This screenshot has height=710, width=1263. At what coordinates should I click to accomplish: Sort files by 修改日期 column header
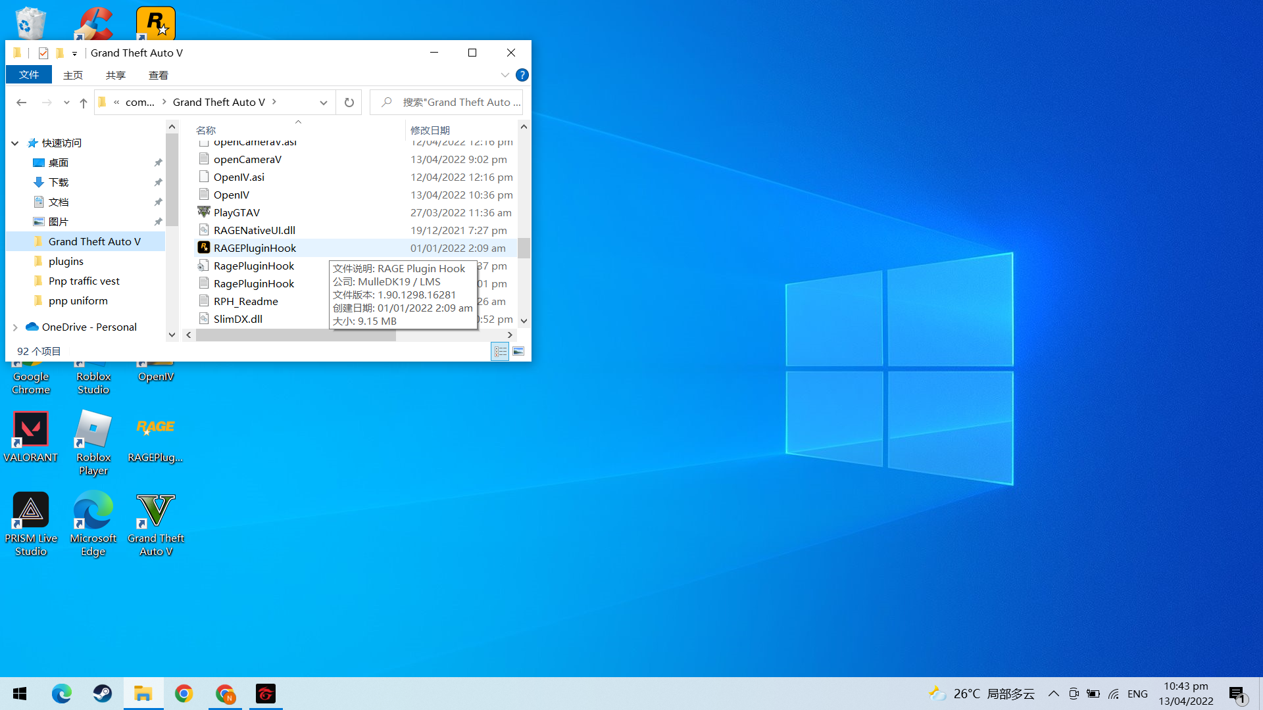[430, 130]
